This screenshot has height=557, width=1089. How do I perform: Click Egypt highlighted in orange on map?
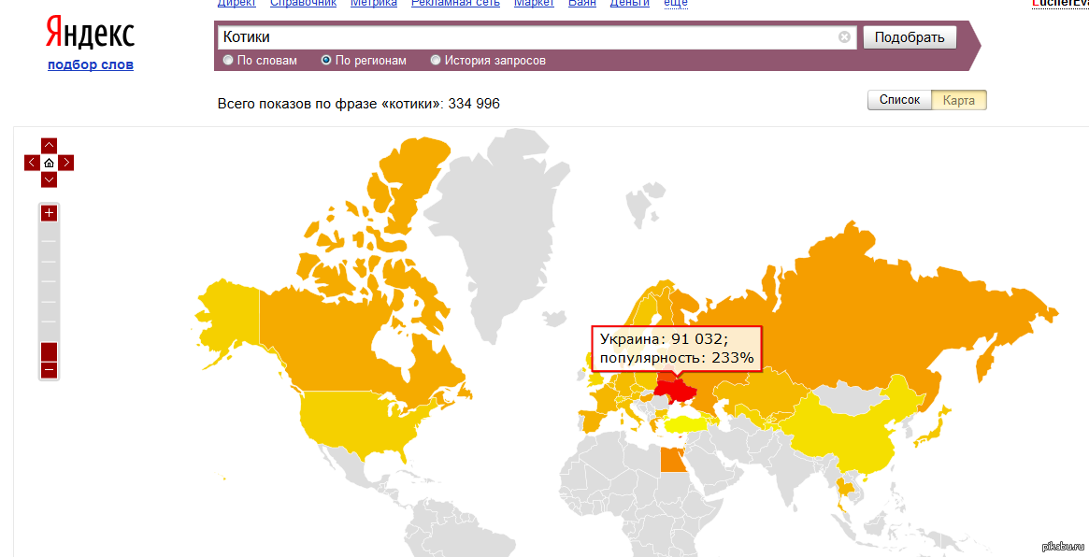click(x=671, y=461)
